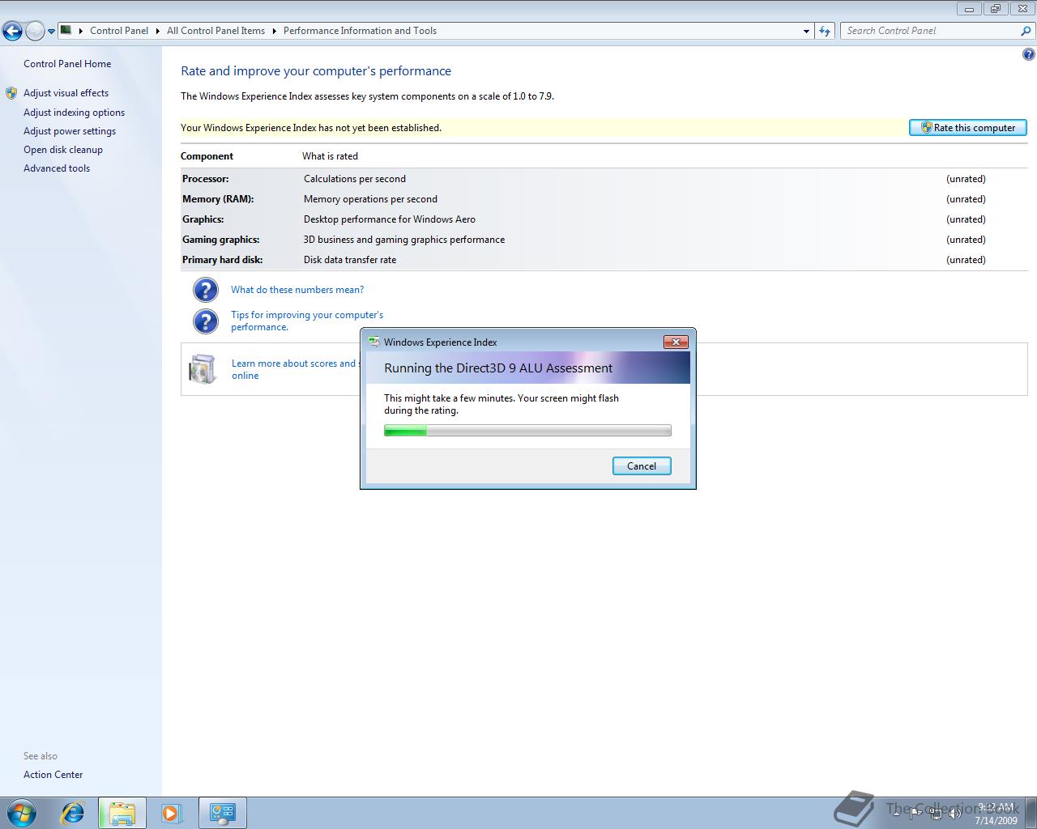Open Adjust power settings link
1037x829 pixels.
(70, 131)
